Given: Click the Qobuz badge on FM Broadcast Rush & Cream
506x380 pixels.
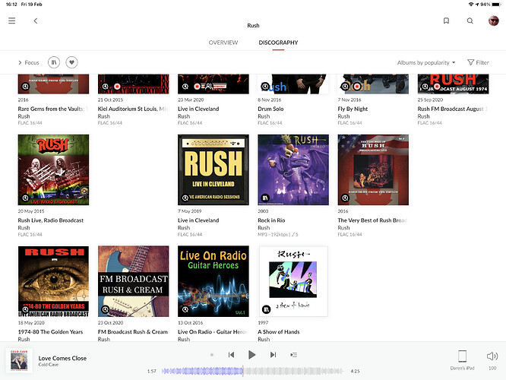Looking at the screenshot, I should click(x=105, y=309).
